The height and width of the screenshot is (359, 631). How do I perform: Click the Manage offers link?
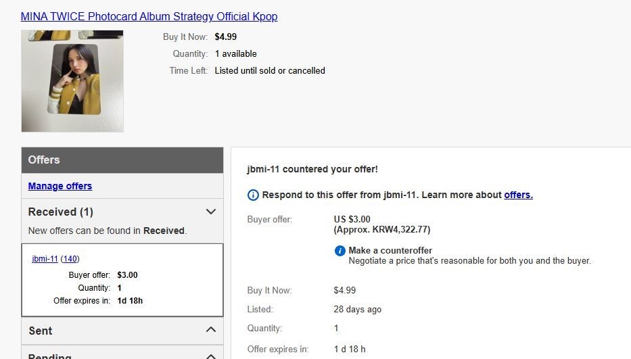60,186
